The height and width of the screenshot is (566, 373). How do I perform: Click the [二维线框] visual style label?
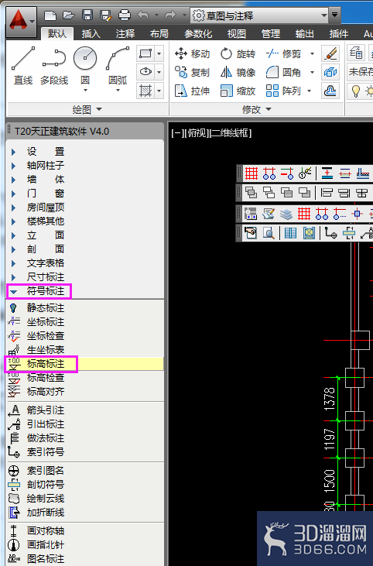231,133
